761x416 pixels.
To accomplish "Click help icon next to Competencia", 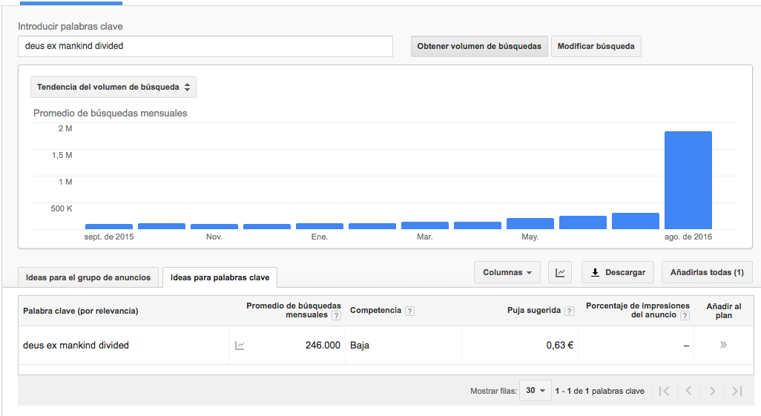I will click(x=409, y=311).
